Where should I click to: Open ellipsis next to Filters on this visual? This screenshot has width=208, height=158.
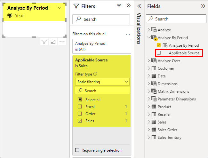(x=128, y=34)
